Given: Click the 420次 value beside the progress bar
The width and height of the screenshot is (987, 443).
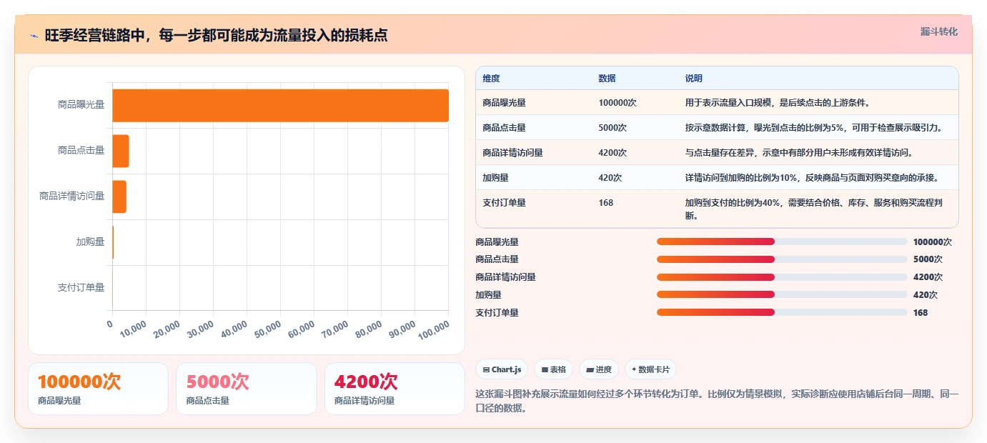Looking at the screenshot, I should [926, 294].
